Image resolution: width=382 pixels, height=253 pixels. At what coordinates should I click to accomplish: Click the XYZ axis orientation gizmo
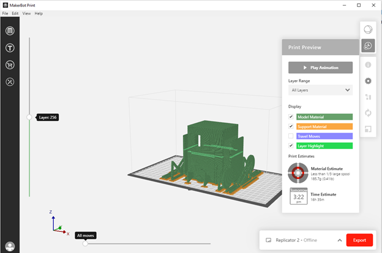(59, 223)
